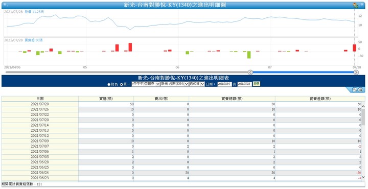Image resolution: width=368 pixels, height=189 pixels.
Task: Click the 2021/04/06 axis label under chart
Action: [x=12, y=67]
